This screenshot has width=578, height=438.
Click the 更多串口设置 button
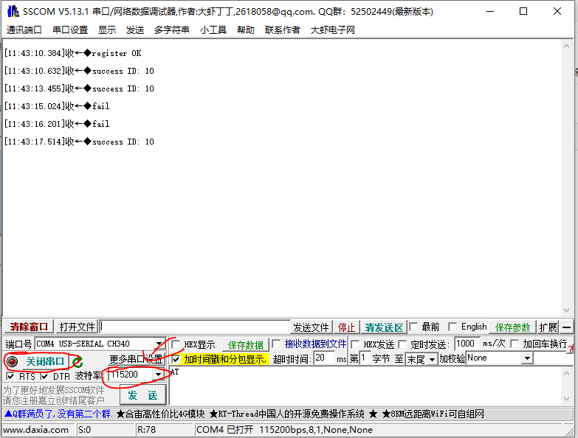pos(136,358)
